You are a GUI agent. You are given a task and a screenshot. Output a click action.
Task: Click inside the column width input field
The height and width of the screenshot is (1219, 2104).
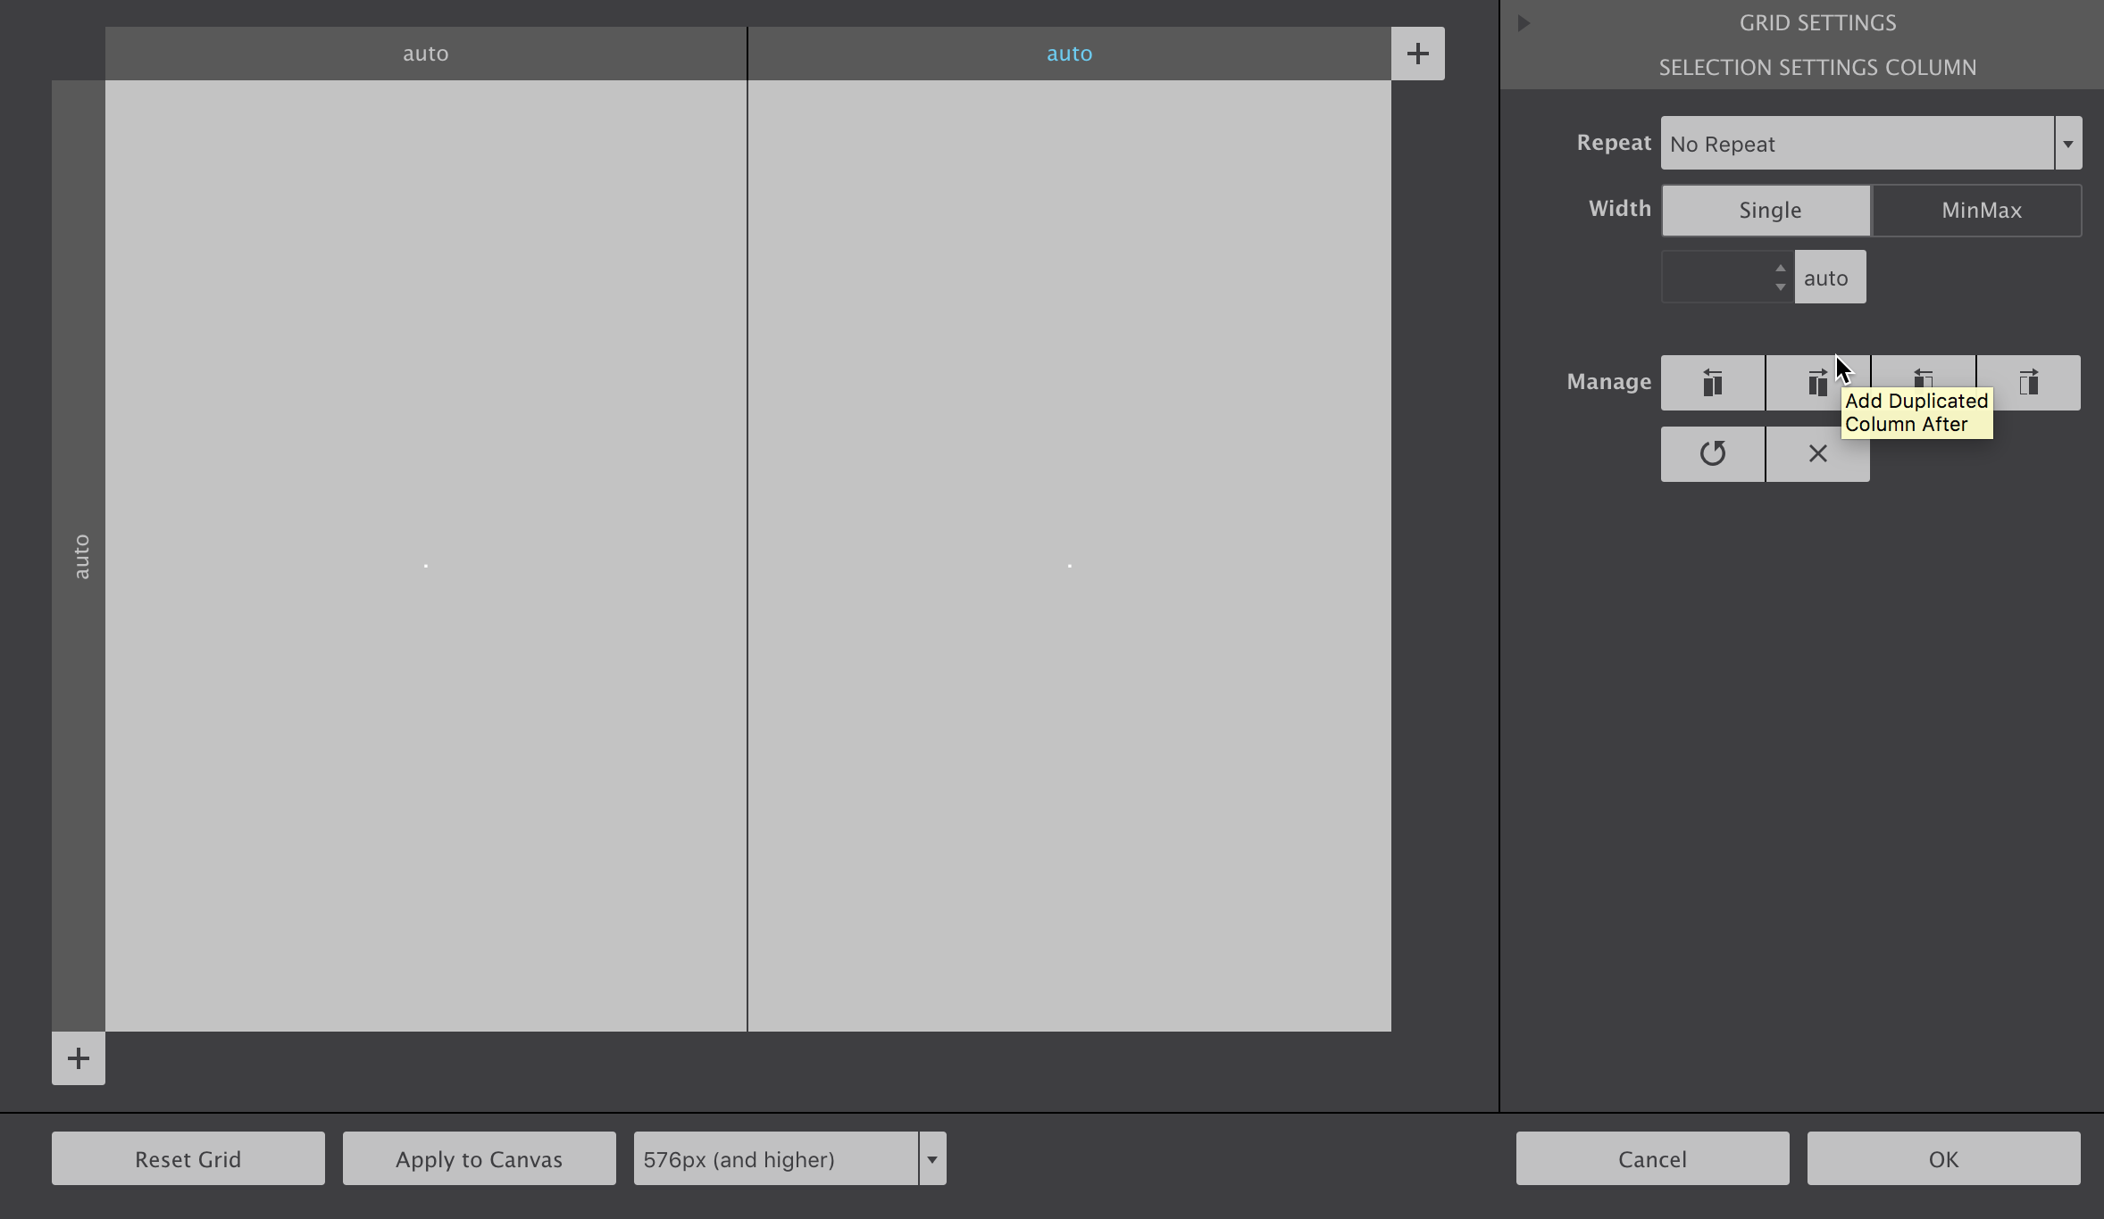coord(1716,277)
